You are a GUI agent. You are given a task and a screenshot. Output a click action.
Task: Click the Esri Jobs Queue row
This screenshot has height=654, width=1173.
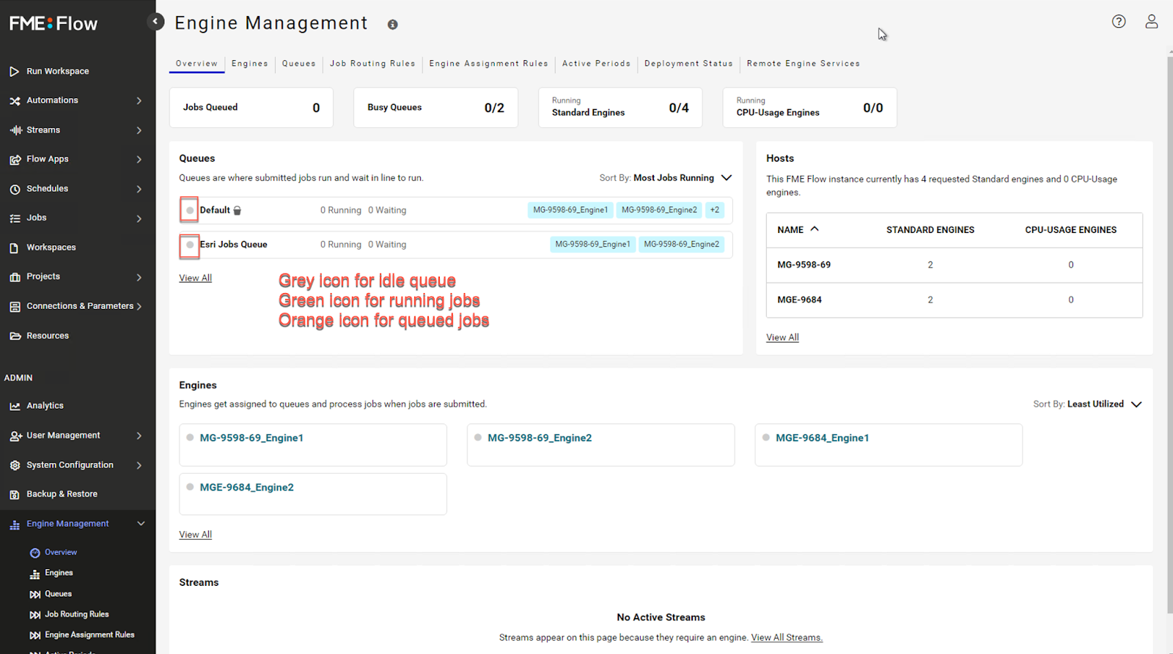[x=456, y=245]
